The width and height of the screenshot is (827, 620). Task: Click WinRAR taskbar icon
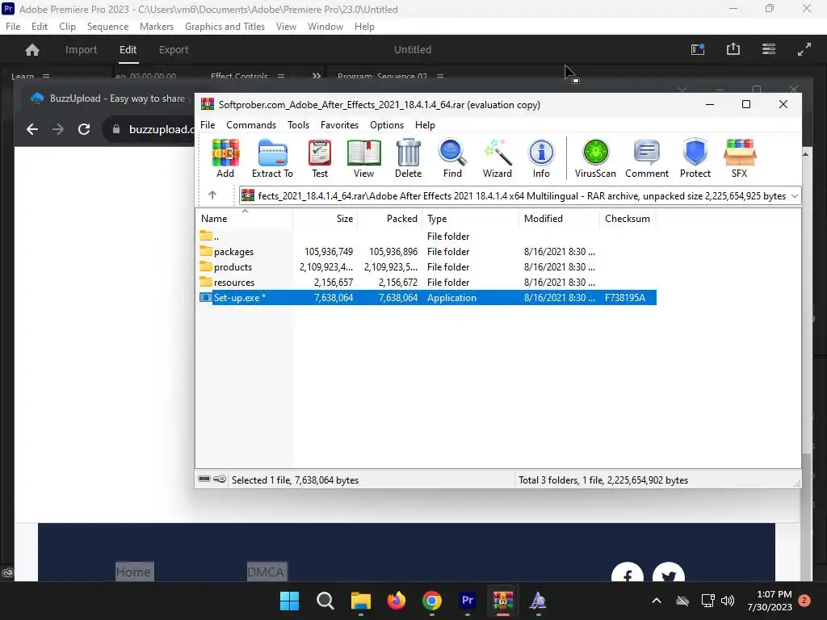[x=502, y=601]
